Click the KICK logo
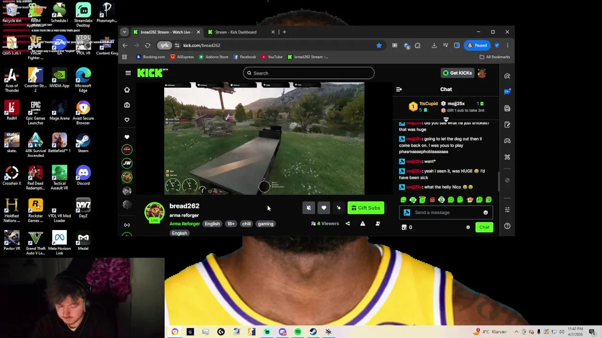Screen dimensions: 602x338 [x=150, y=73]
